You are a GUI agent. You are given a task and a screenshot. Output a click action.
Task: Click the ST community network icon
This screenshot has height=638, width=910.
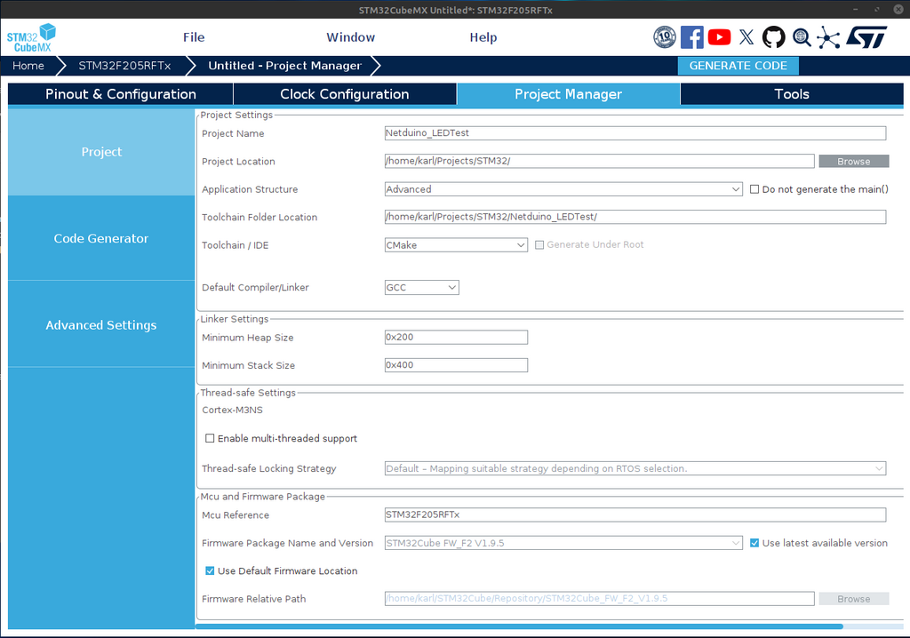(828, 37)
